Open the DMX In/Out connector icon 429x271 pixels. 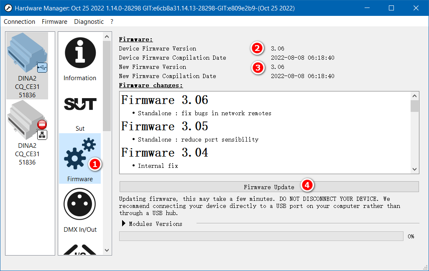80,205
